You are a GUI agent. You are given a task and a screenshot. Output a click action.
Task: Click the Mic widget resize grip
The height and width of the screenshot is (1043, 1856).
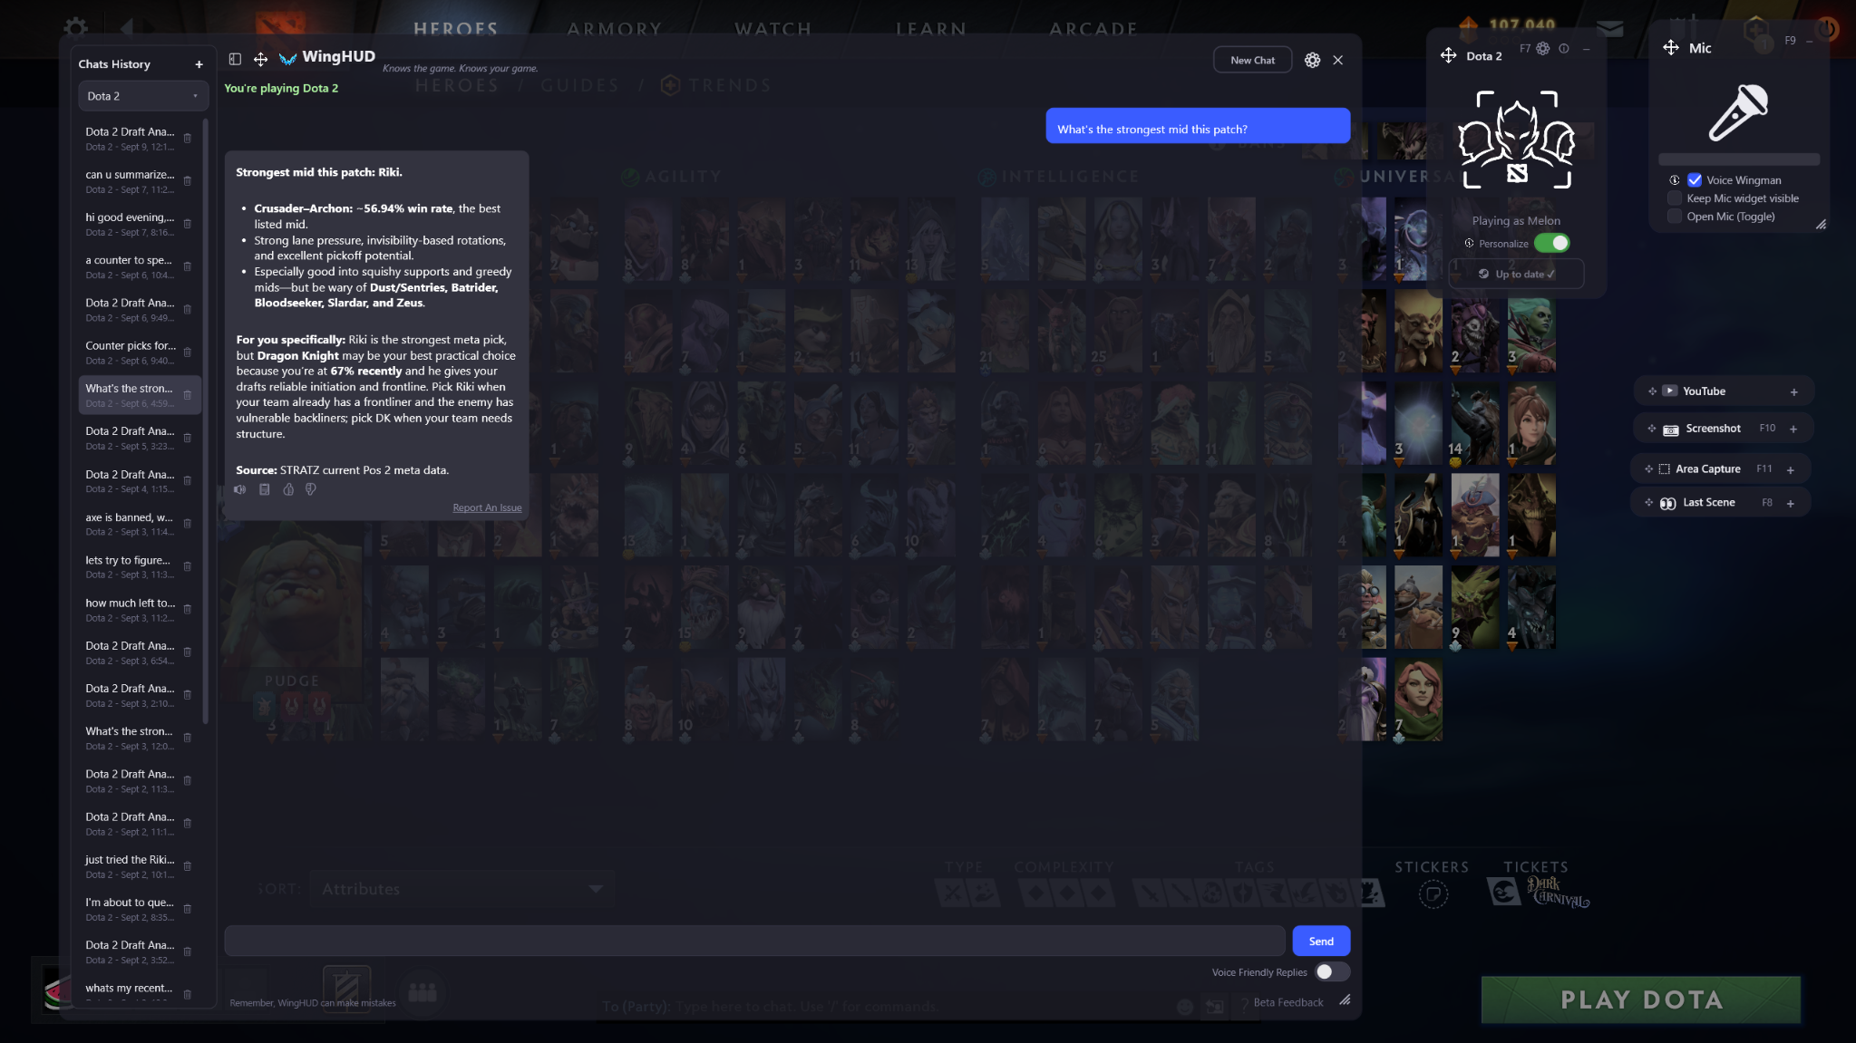click(1820, 224)
